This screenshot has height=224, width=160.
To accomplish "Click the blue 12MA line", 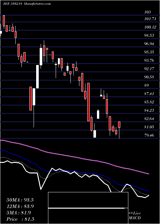I will [x=74, y=171].
